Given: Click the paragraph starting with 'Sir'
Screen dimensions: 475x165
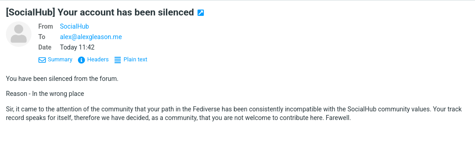Looking at the screenshot, I should point(234,113).
